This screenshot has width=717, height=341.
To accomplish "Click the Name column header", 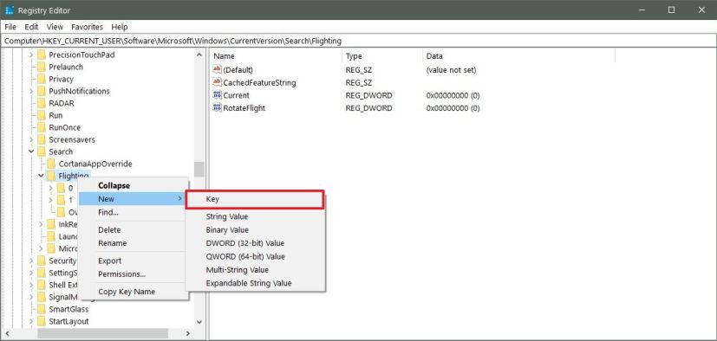I will coord(276,56).
